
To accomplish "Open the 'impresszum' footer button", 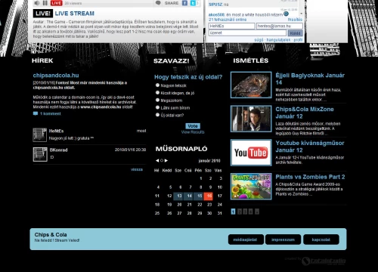I will click(x=283, y=240).
